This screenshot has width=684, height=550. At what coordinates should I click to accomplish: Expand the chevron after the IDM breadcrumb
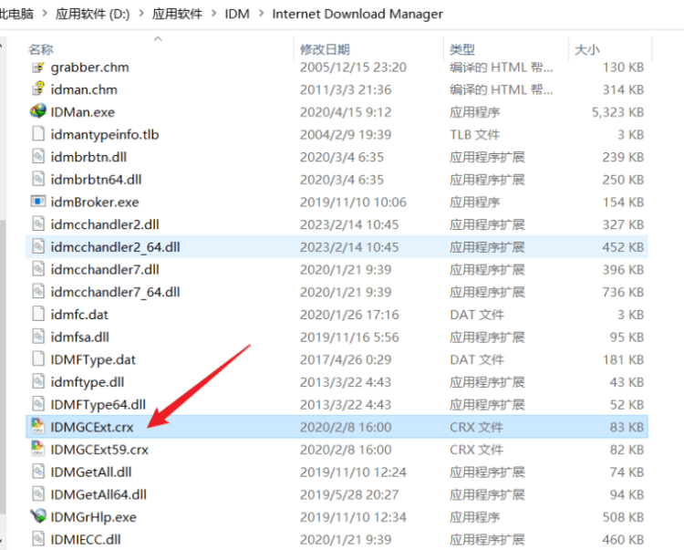[x=262, y=14]
